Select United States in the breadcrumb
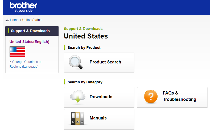210x133 pixels. point(32,20)
